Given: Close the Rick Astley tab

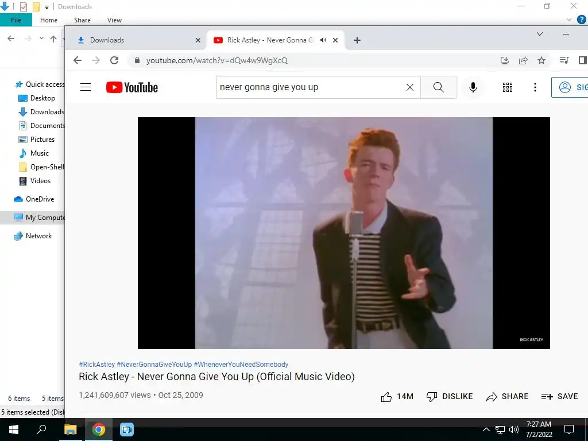Looking at the screenshot, I should pyautogui.click(x=335, y=40).
